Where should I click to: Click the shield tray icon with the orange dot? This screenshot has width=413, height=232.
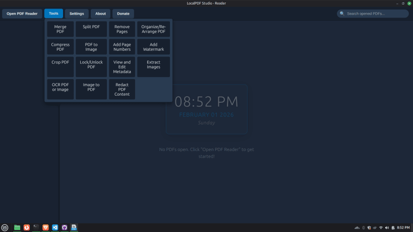pyautogui.click(x=369, y=228)
